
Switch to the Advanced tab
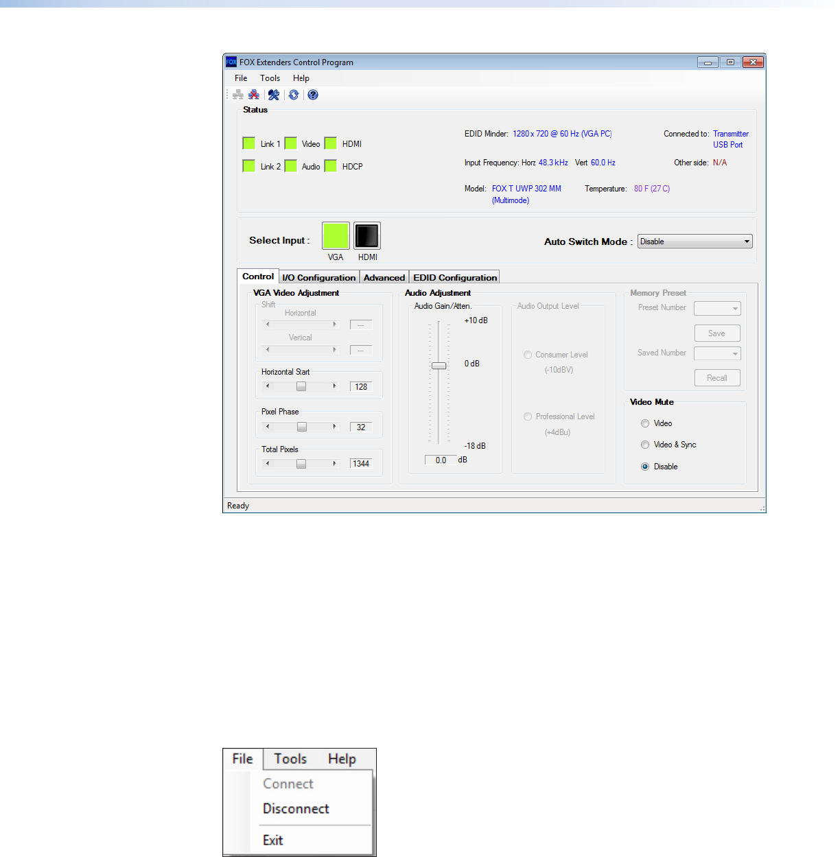coord(384,277)
